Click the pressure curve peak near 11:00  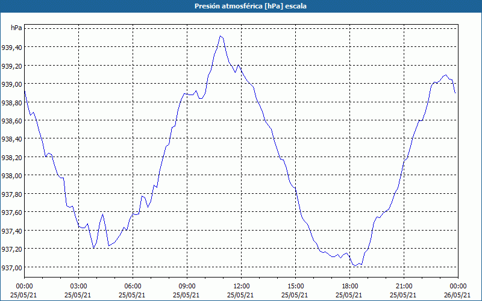point(221,36)
